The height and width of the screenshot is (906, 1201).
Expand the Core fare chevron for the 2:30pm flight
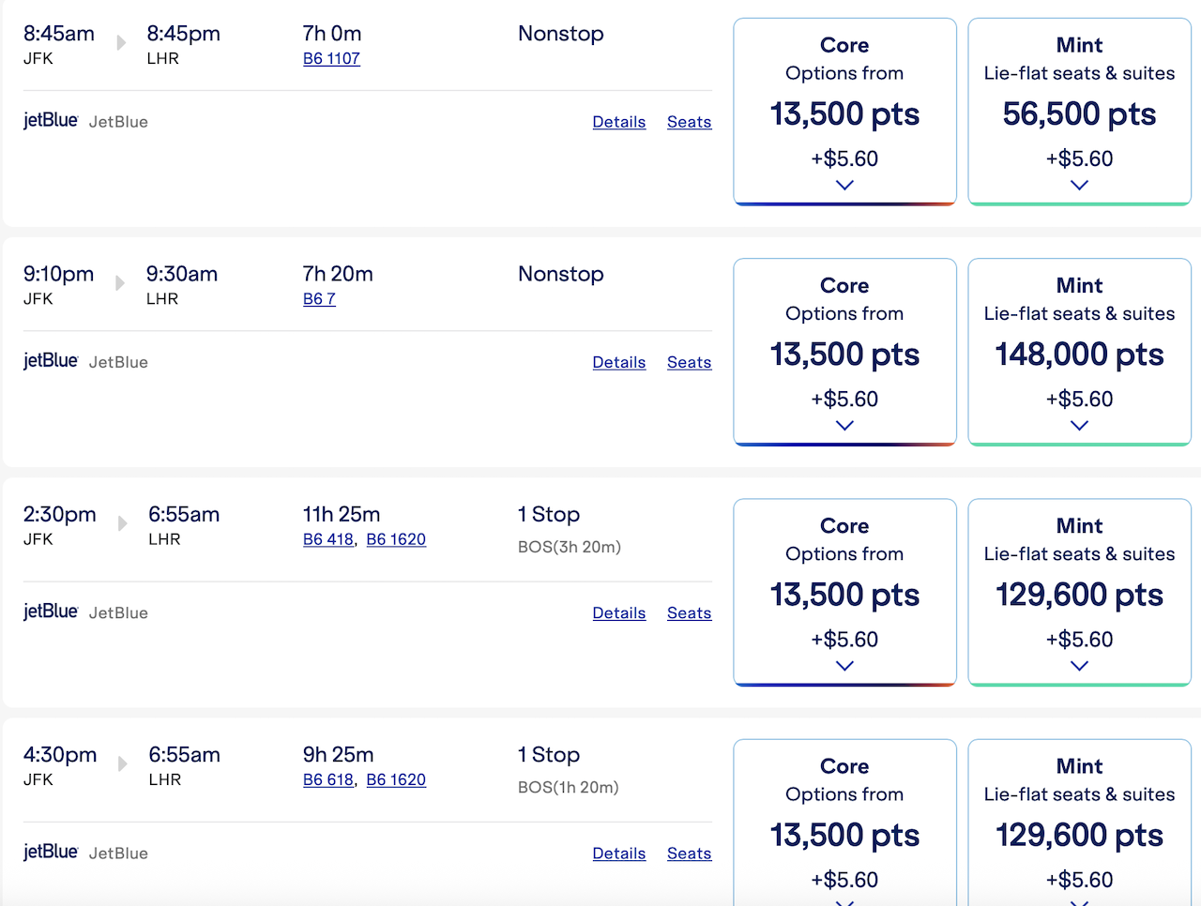point(844,666)
